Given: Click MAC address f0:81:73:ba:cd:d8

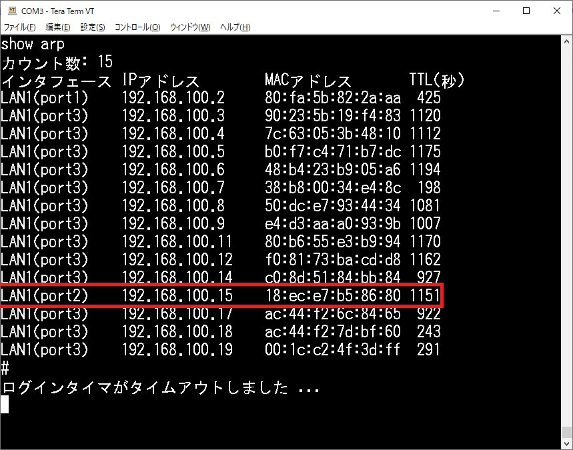Looking at the screenshot, I should point(333,260).
